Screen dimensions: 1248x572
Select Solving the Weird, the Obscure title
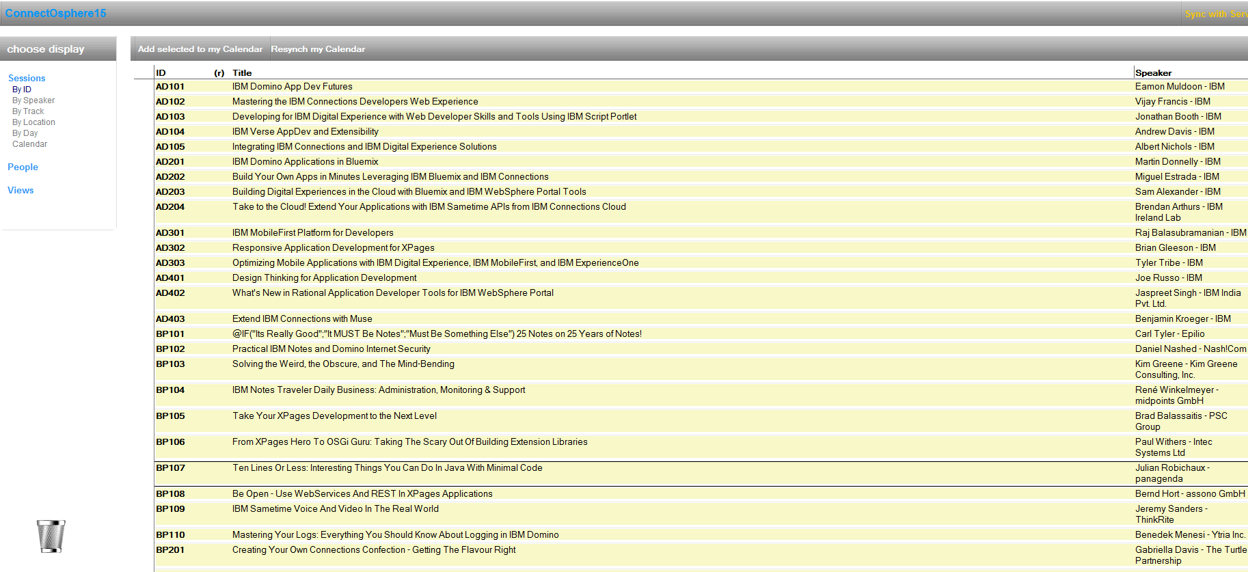[x=343, y=364]
